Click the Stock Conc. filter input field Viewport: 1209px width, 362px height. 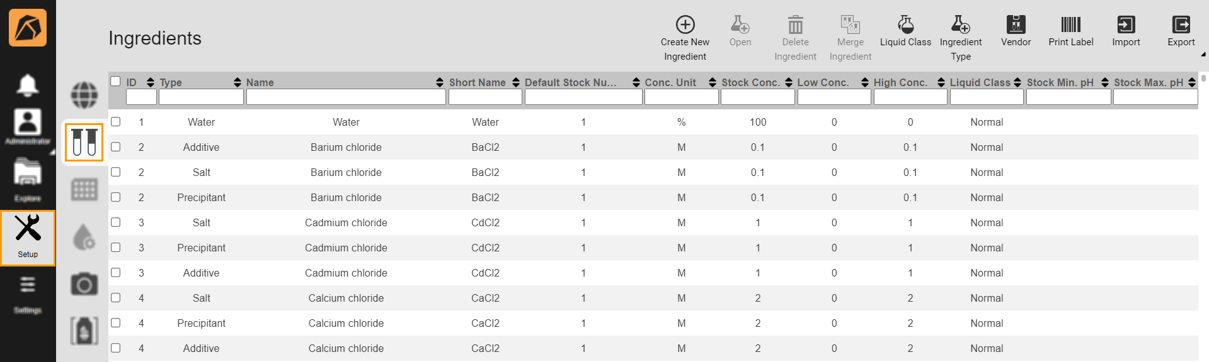tap(758, 97)
